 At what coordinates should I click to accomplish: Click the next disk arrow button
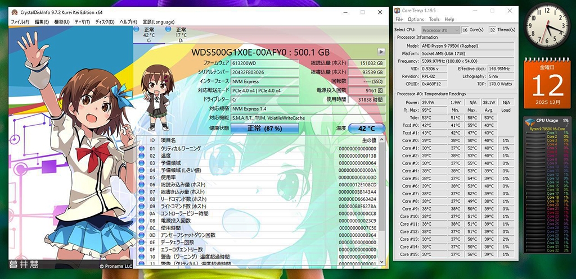coord(381,52)
